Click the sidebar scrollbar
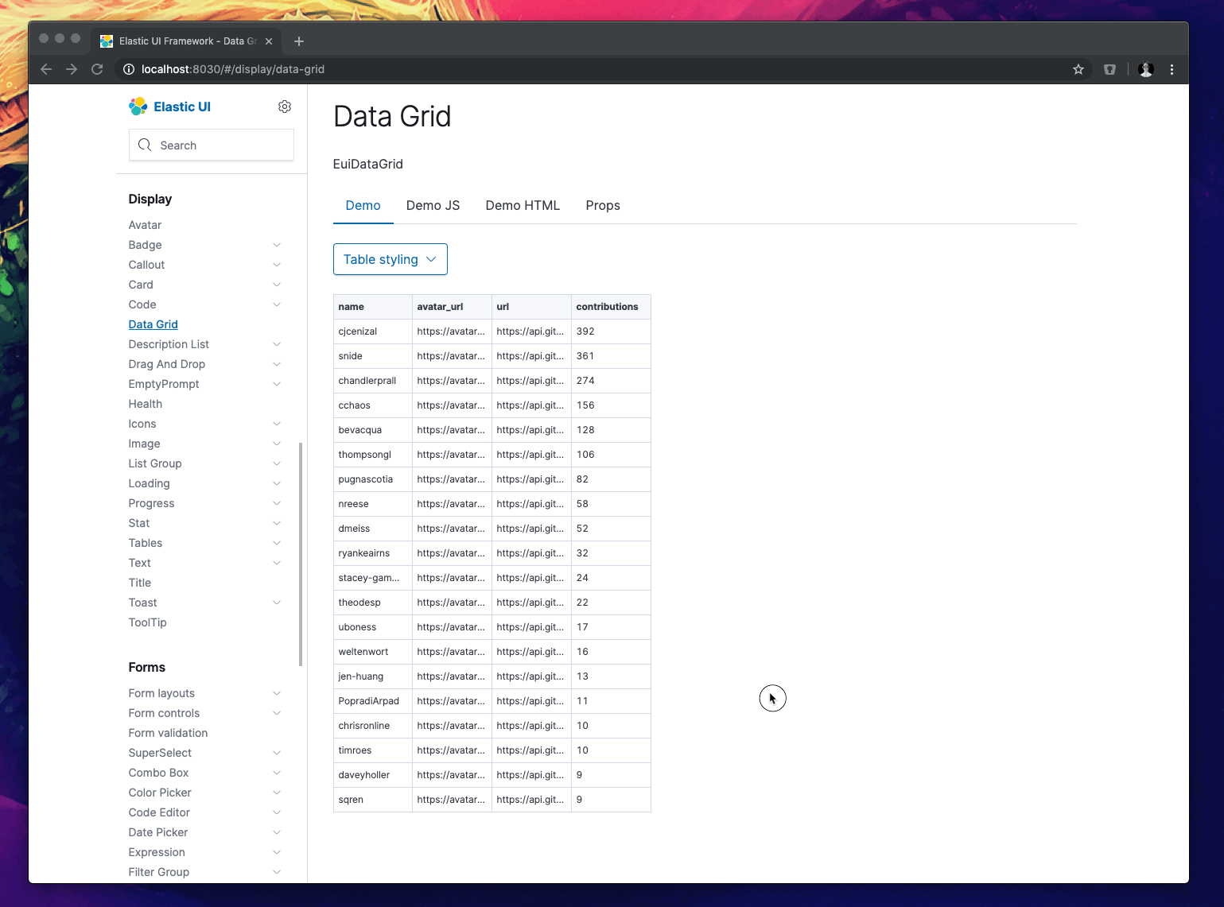Viewport: 1224px width, 907px height. click(301, 553)
